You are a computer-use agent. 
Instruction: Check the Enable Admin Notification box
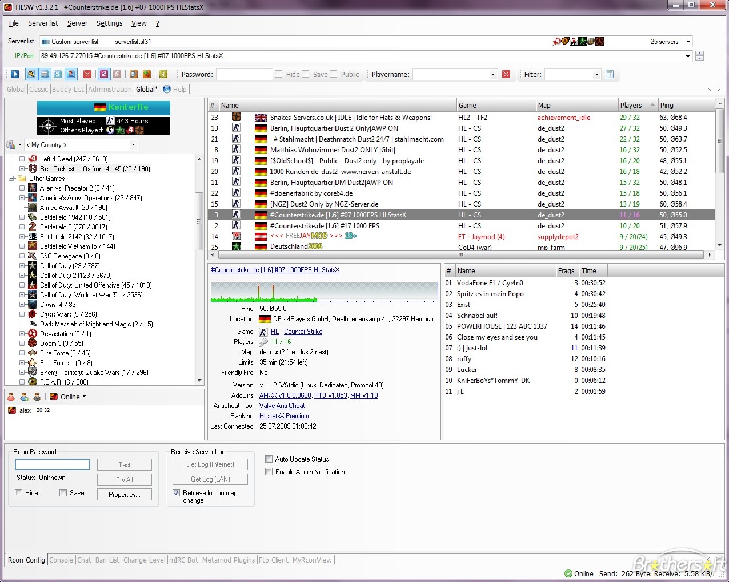[x=269, y=472]
